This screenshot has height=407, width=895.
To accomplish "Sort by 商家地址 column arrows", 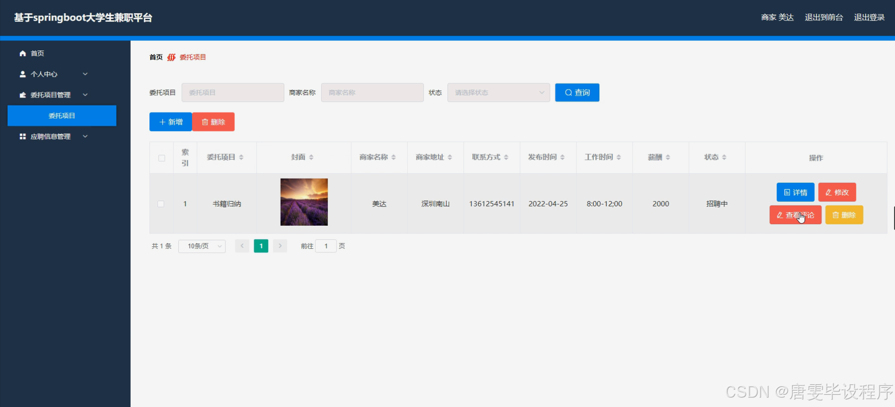I will pos(450,157).
